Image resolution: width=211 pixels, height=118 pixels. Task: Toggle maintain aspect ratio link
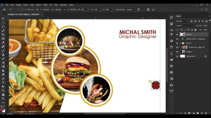64,10
